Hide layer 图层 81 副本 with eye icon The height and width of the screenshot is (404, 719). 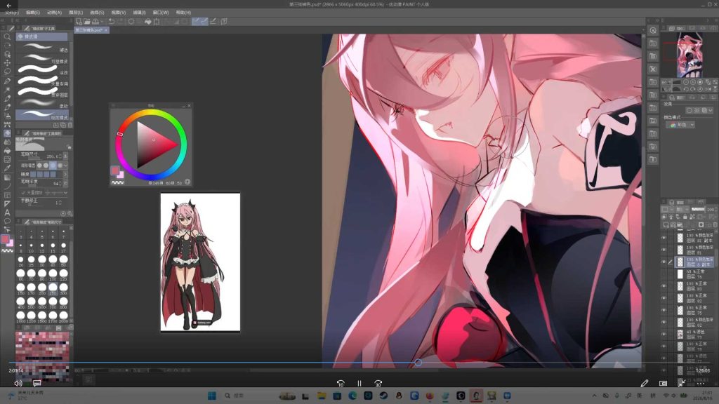(664, 238)
